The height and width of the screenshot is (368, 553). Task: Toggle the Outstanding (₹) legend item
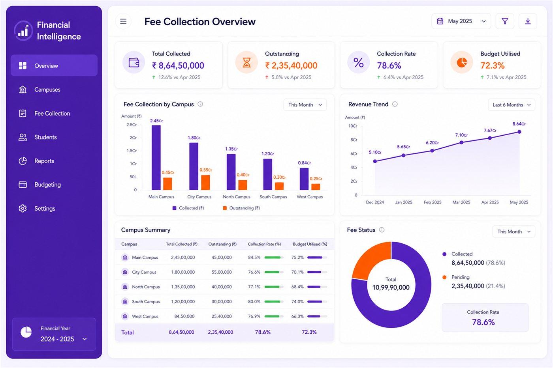click(x=241, y=208)
